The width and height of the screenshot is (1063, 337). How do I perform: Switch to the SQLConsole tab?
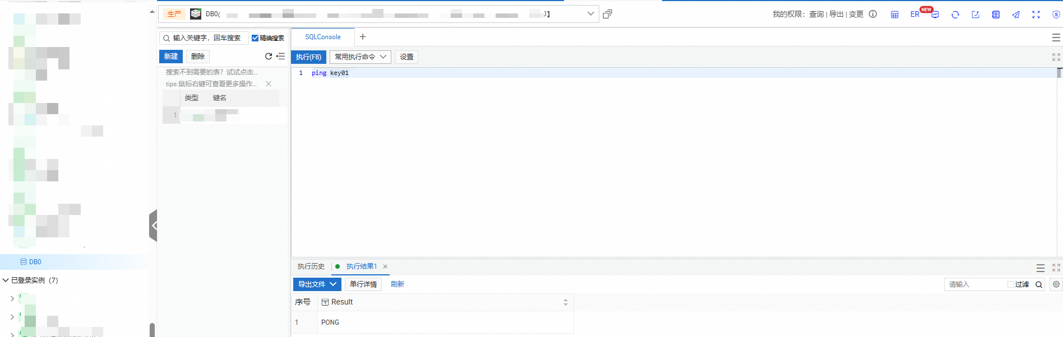323,37
